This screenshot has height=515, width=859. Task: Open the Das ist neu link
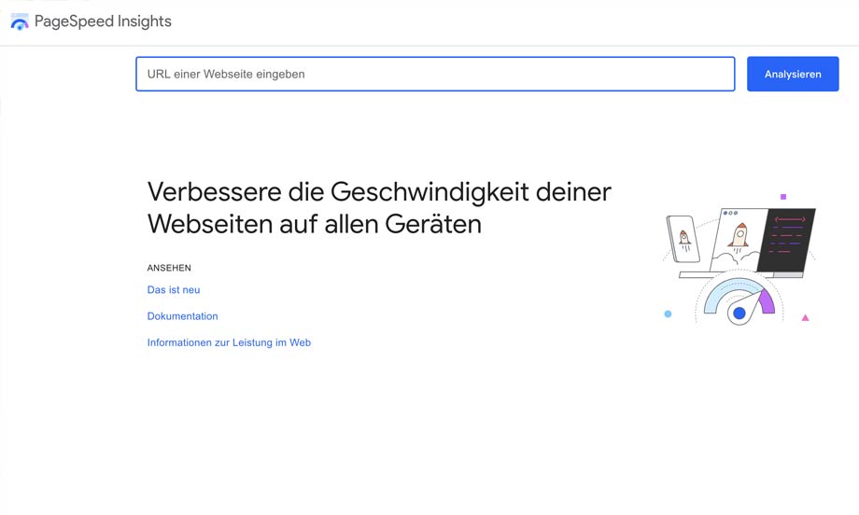[x=174, y=290]
